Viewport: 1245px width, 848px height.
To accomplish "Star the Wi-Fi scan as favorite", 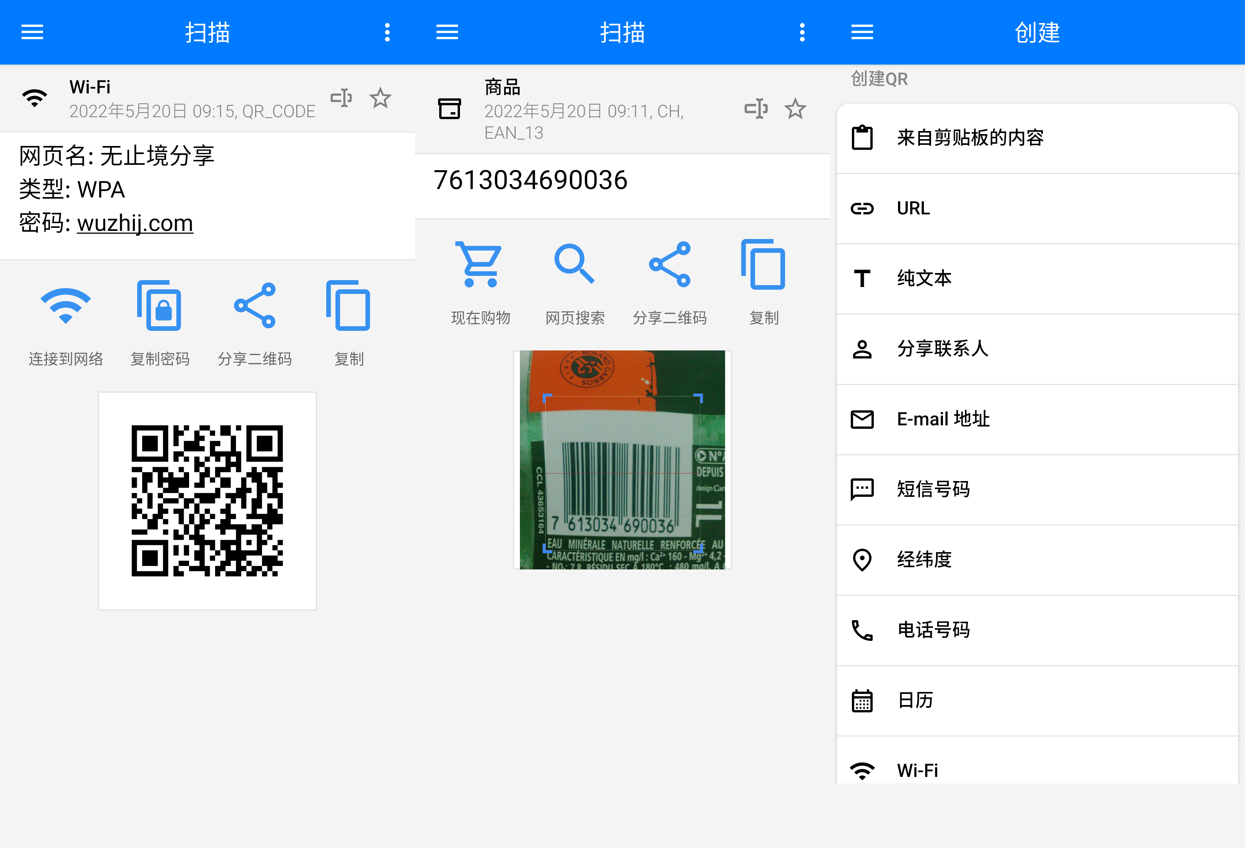I will pos(380,99).
